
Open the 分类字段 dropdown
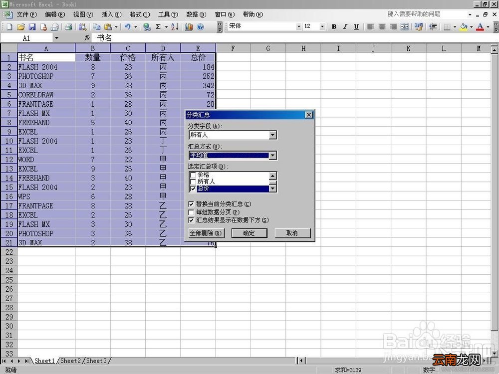pos(273,135)
